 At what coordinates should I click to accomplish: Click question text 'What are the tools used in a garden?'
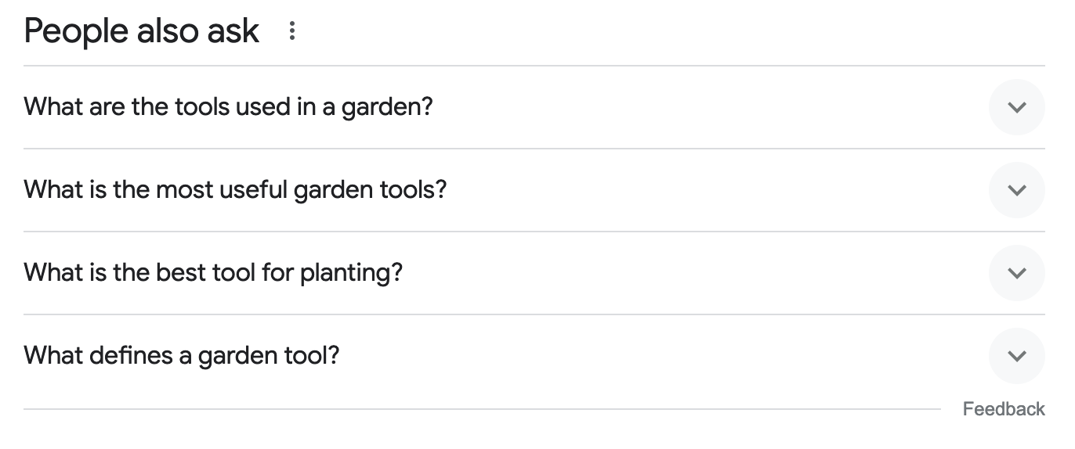pos(228,106)
